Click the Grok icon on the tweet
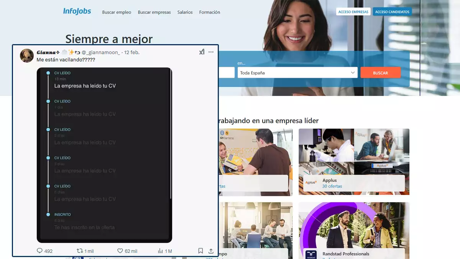The width and height of the screenshot is (460, 259). tap(202, 52)
